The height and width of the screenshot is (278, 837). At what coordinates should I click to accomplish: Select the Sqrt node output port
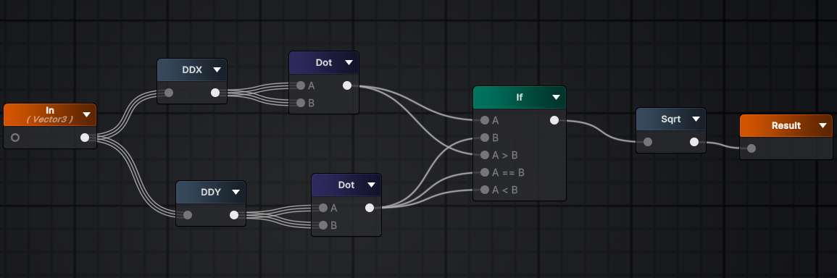coord(694,142)
